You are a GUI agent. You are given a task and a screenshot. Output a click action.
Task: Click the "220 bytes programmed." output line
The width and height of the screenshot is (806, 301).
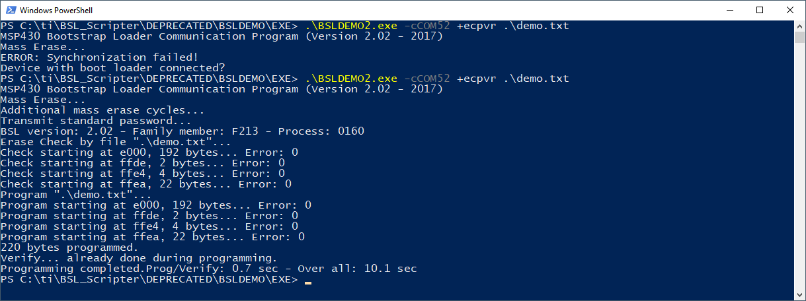coord(69,248)
